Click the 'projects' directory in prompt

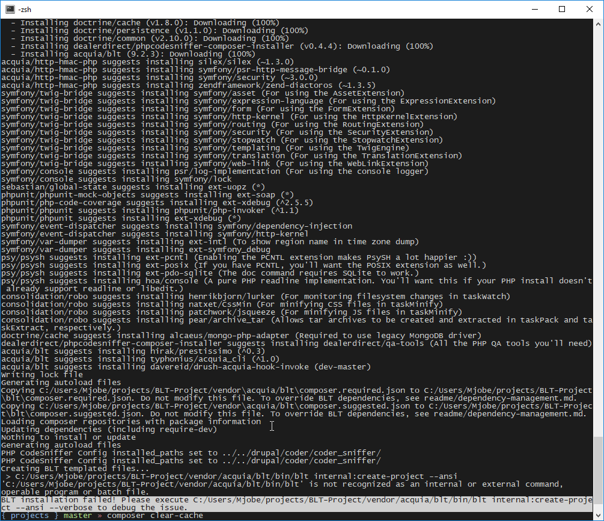[x=29, y=516]
